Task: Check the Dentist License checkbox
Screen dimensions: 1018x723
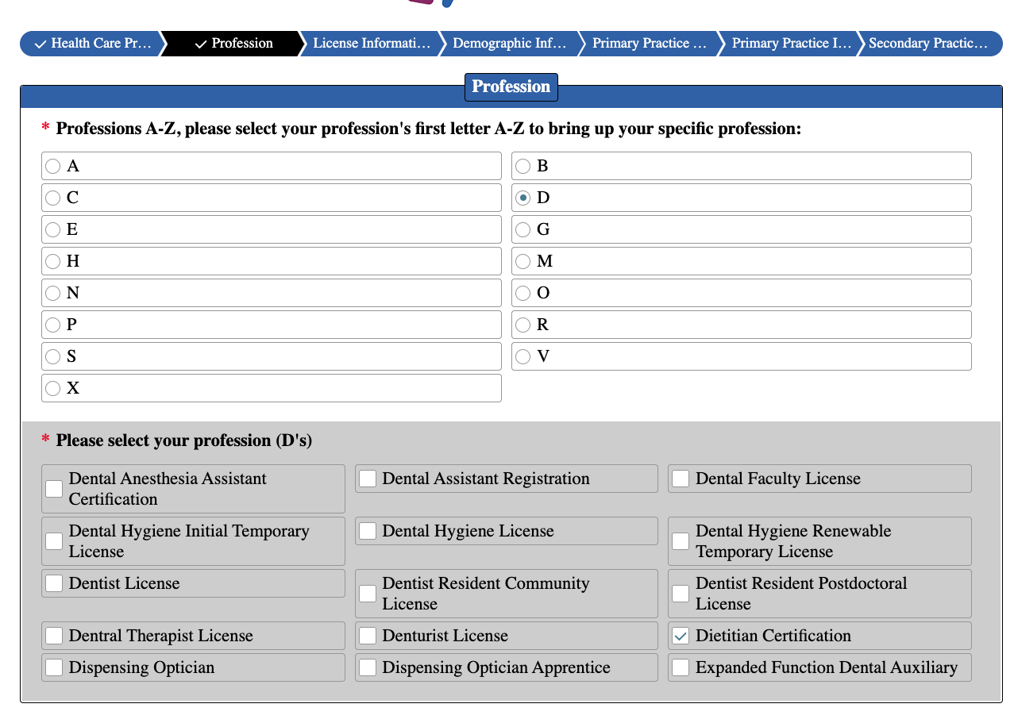Action: tap(54, 583)
